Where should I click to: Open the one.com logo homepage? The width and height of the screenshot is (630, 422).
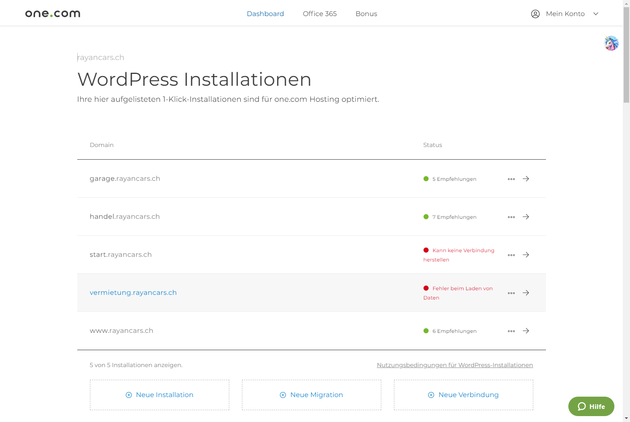pyautogui.click(x=53, y=14)
